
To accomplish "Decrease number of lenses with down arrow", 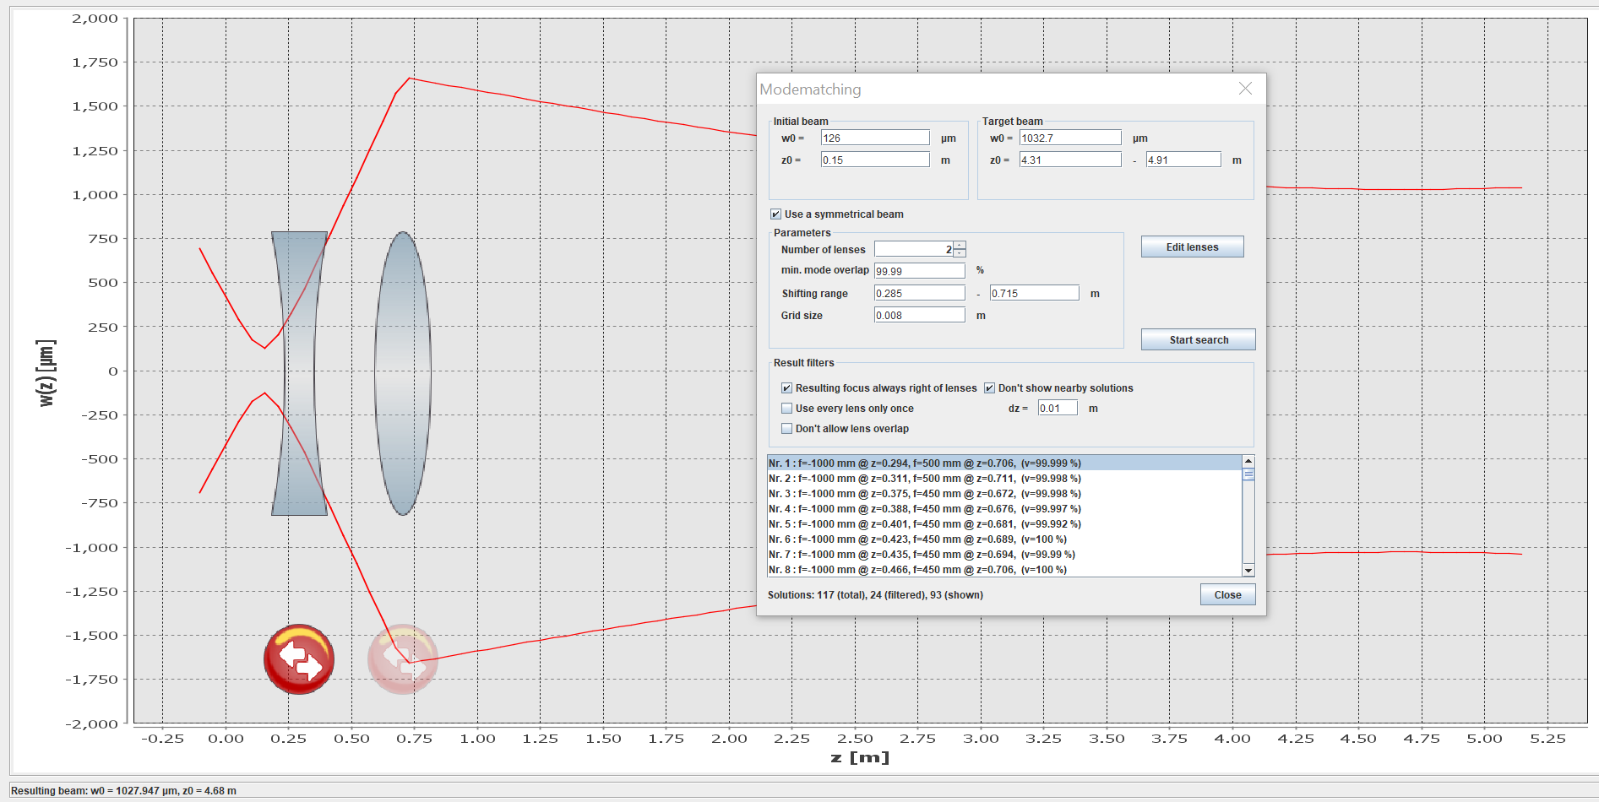I will (x=960, y=252).
